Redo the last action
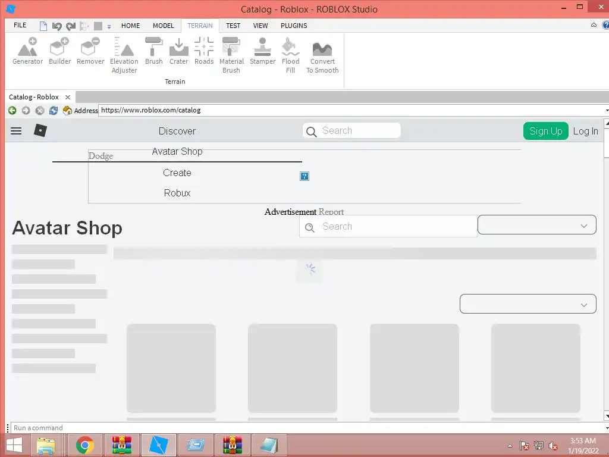The height and width of the screenshot is (457, 609). tap(71, 26)
